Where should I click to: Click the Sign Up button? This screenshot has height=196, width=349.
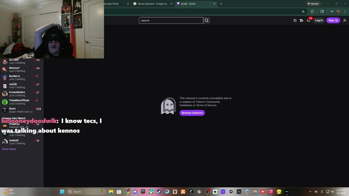333,20
